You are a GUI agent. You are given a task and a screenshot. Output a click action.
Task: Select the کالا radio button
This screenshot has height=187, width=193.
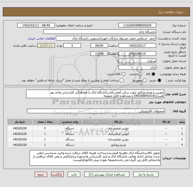[x=153, y=74]
